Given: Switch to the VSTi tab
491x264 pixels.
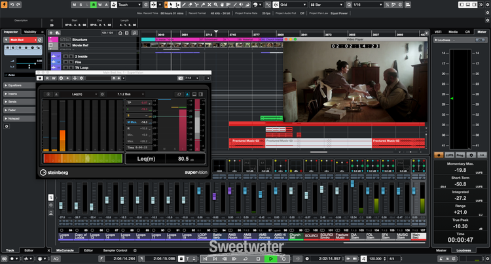Looking at the screenshot, I should pos(438,32).
